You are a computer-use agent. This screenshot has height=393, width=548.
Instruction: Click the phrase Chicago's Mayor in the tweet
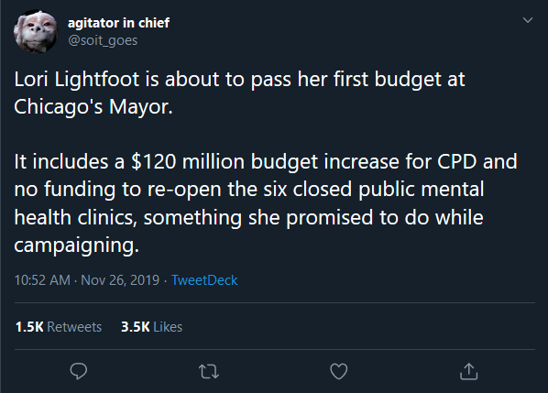[93, 106]
